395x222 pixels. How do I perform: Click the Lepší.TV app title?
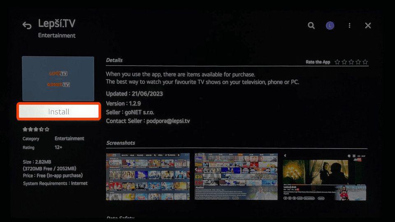(x=57, y=24)
